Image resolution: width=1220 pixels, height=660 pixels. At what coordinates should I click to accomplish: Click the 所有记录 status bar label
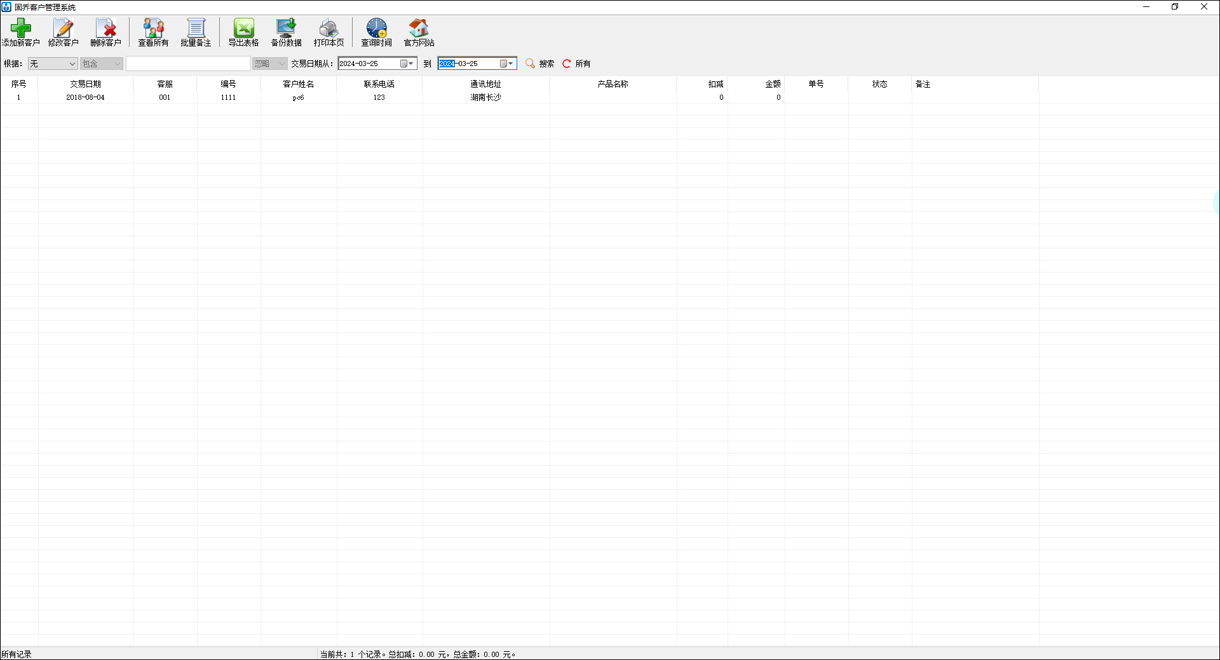(17, 654)
